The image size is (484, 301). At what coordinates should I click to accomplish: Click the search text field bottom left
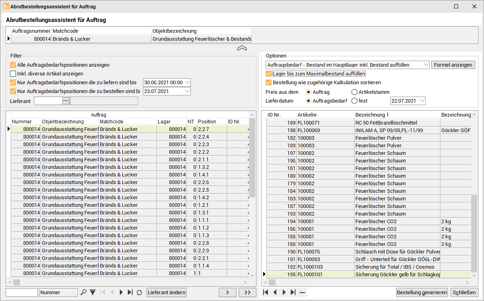click(x=22, y=292)
